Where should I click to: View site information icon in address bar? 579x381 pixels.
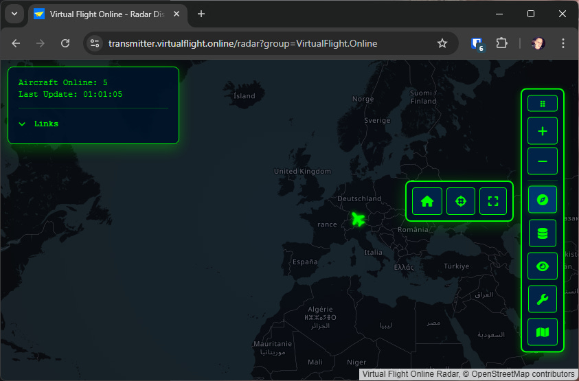point(95,43)
